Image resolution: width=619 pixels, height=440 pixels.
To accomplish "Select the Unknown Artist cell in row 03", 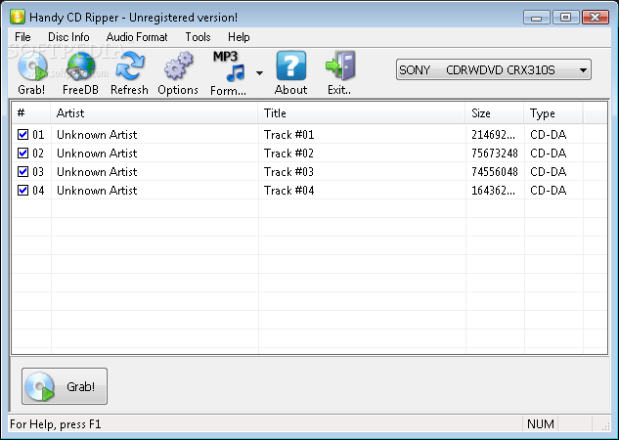I will 97,172.
